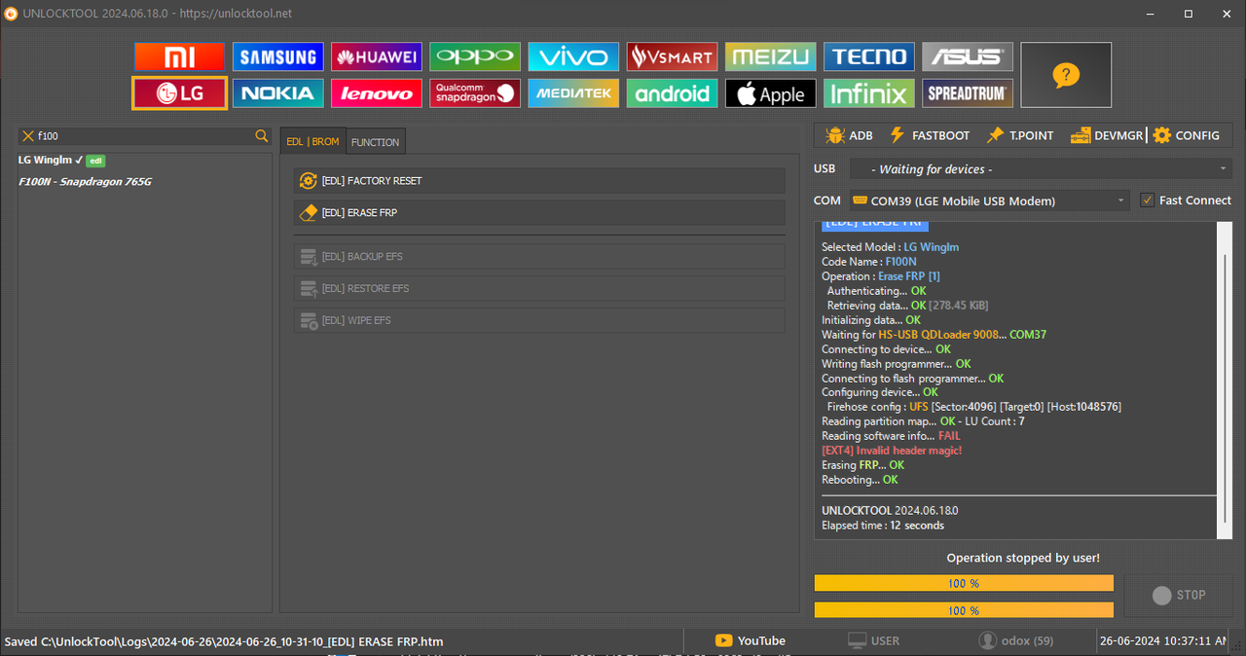Select the MediaTek brand tile
The height and width of the screenshot is (656, 1246).
(573, 93)
